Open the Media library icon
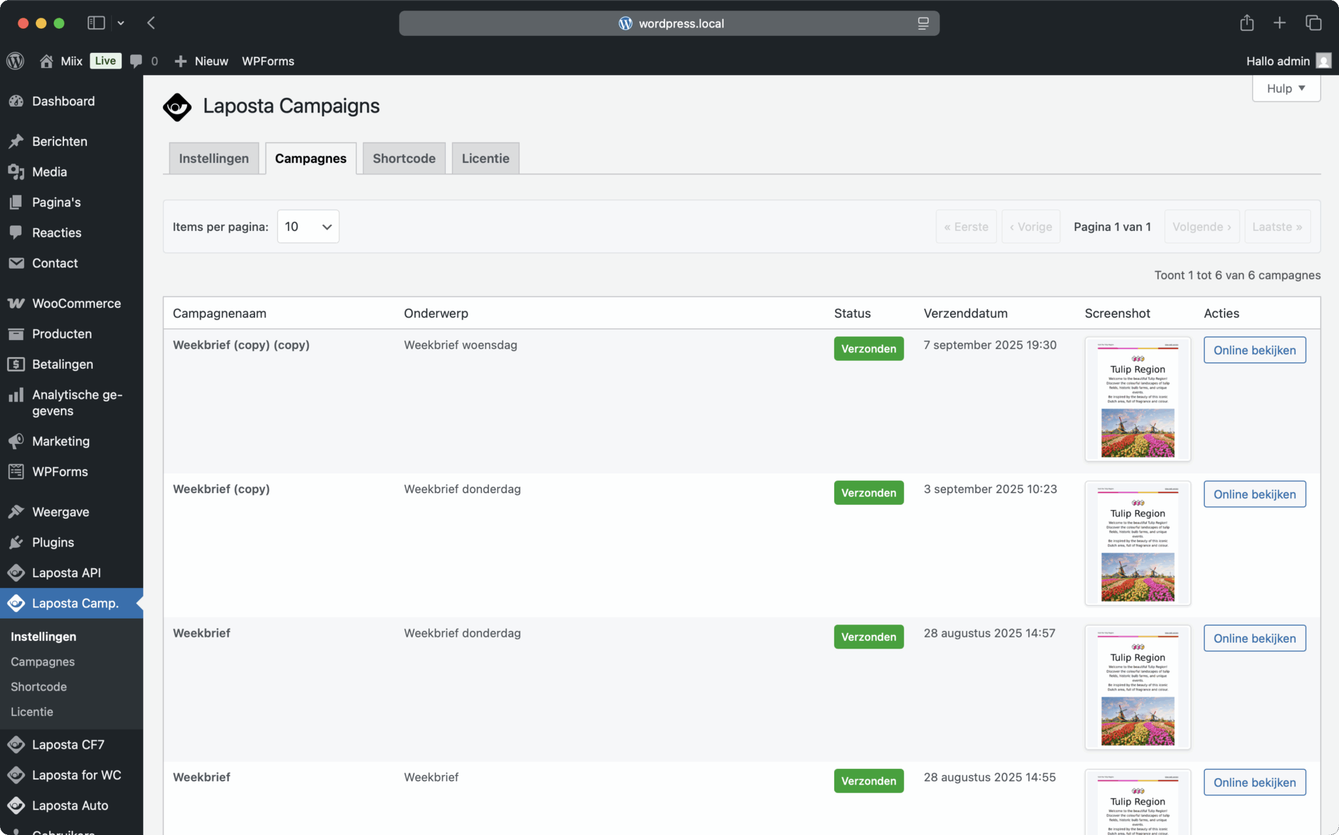Image resolution: width=1339 pixels, height=835 pixels. [x=16, y=172]
